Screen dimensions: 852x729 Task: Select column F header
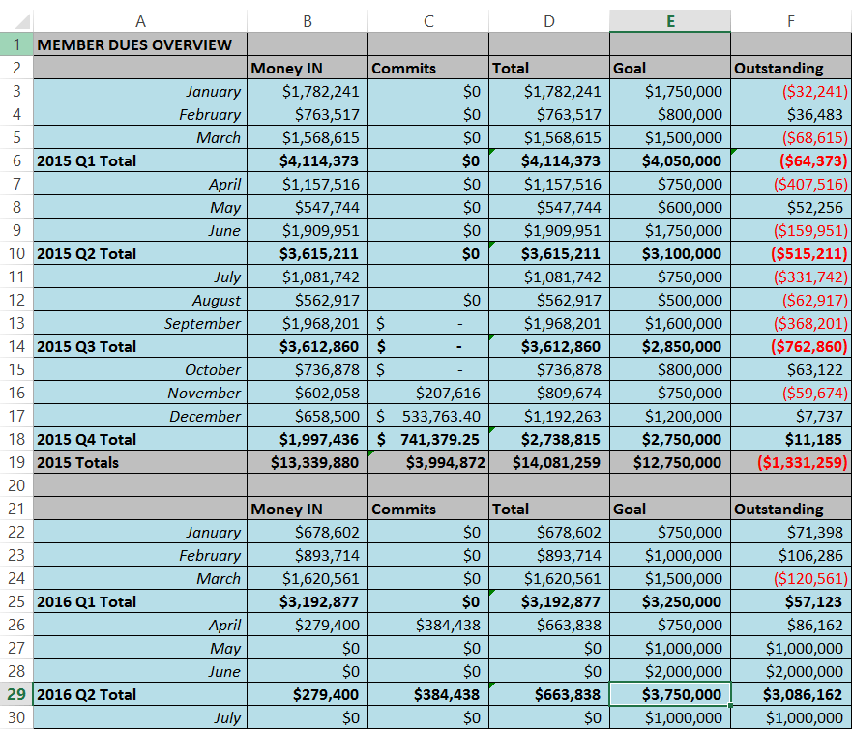(x=790, y=20)
